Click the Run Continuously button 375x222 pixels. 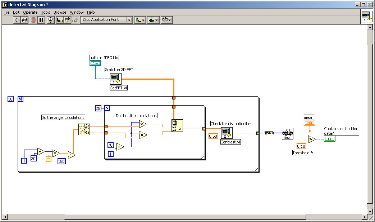click(x=24, y=20)
